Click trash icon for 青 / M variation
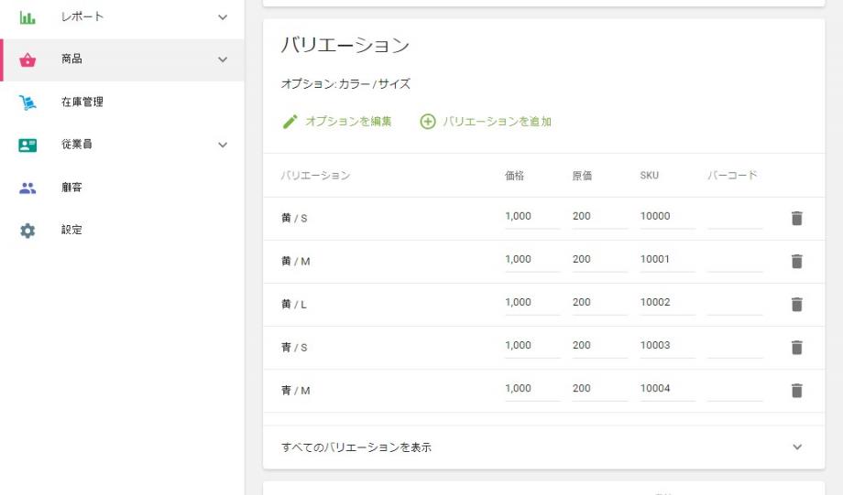This screenshot has height=495, width=843. pyautogui.click(x=796, y=390)
